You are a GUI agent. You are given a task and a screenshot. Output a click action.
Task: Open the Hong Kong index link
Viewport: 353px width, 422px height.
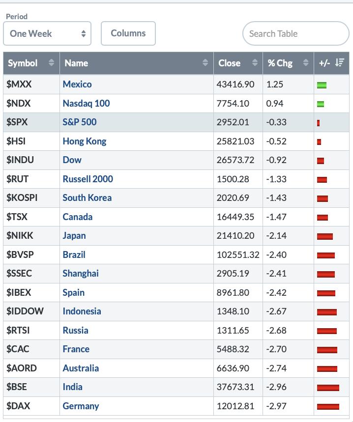point(84,141)
